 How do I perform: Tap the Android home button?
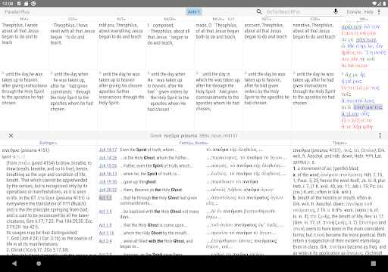39,264
